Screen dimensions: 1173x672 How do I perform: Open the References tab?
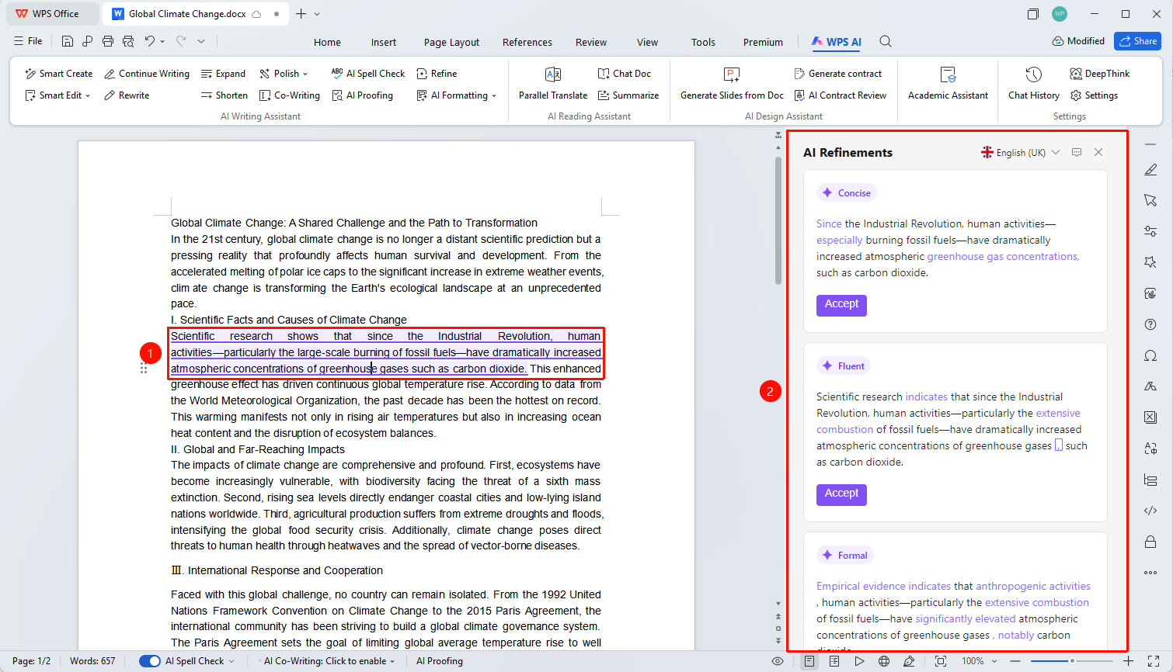tap(527, 42)
